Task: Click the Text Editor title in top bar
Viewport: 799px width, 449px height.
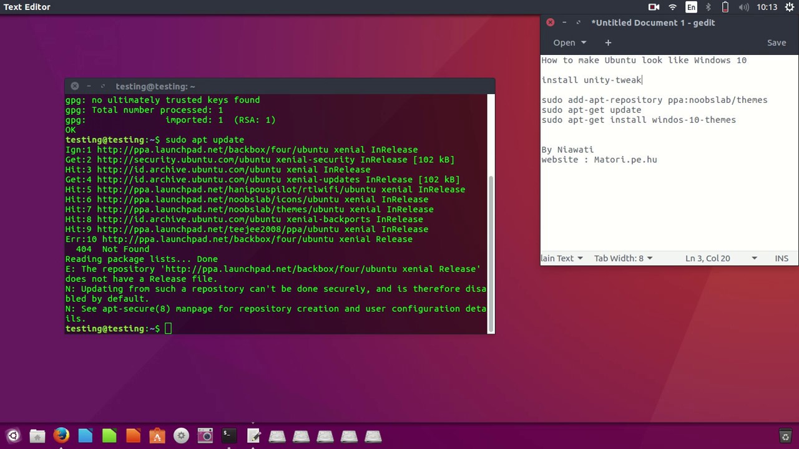Action: pyautogui.click(x=27, y=7)
